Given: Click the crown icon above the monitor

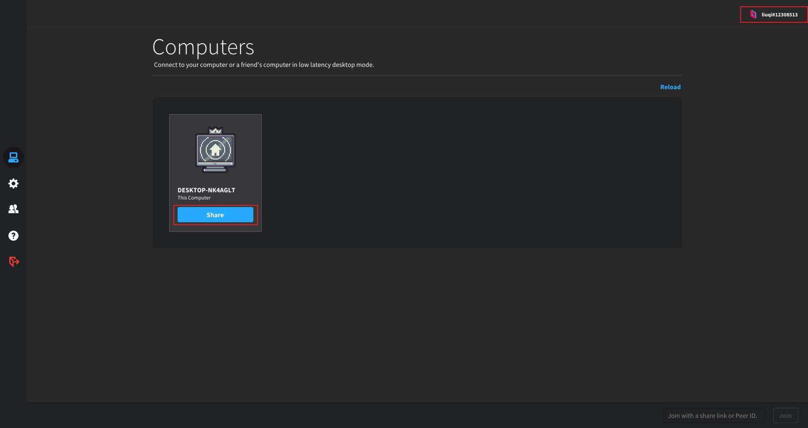Looking at the screenshot, I should pos(215,130).
